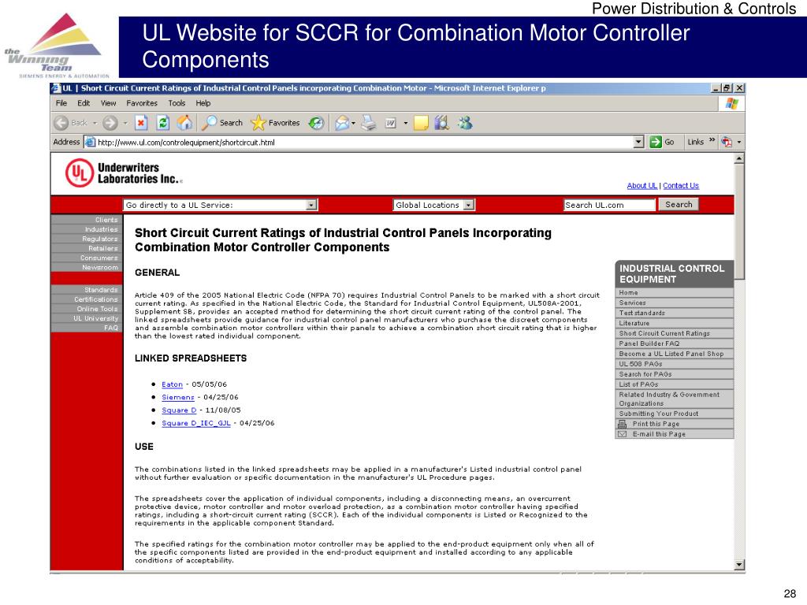807x605 pixels.
Task: Click the Back navigation arrow icon
Action: pyautogui.click(x=61, y=123)
